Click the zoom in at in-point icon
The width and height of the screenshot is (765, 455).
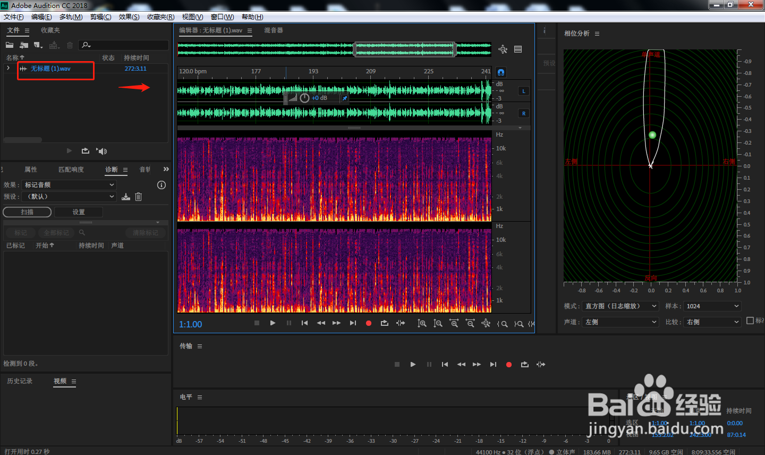click(502, 324)
